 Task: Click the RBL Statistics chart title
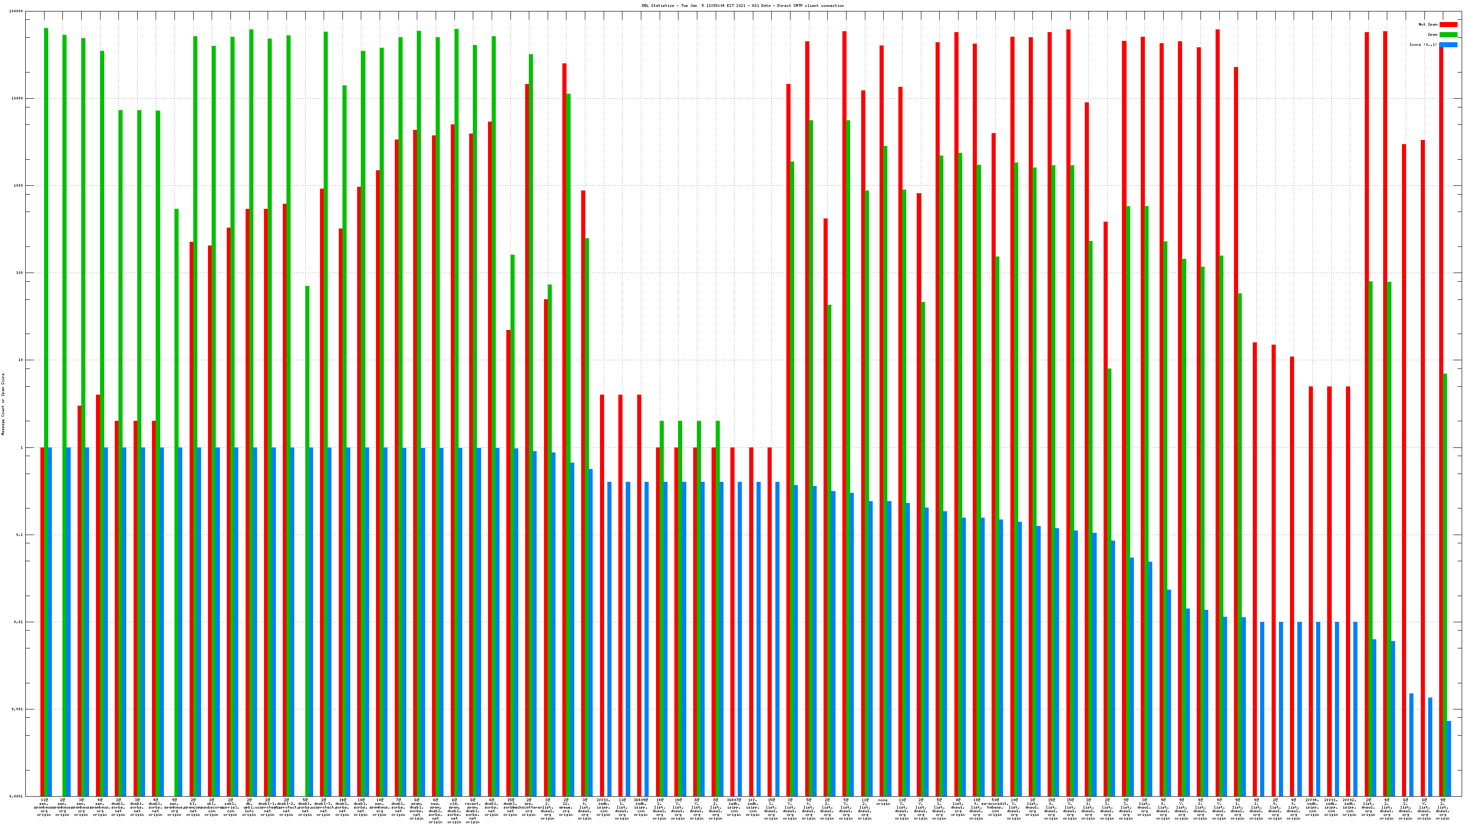[742, 6]
